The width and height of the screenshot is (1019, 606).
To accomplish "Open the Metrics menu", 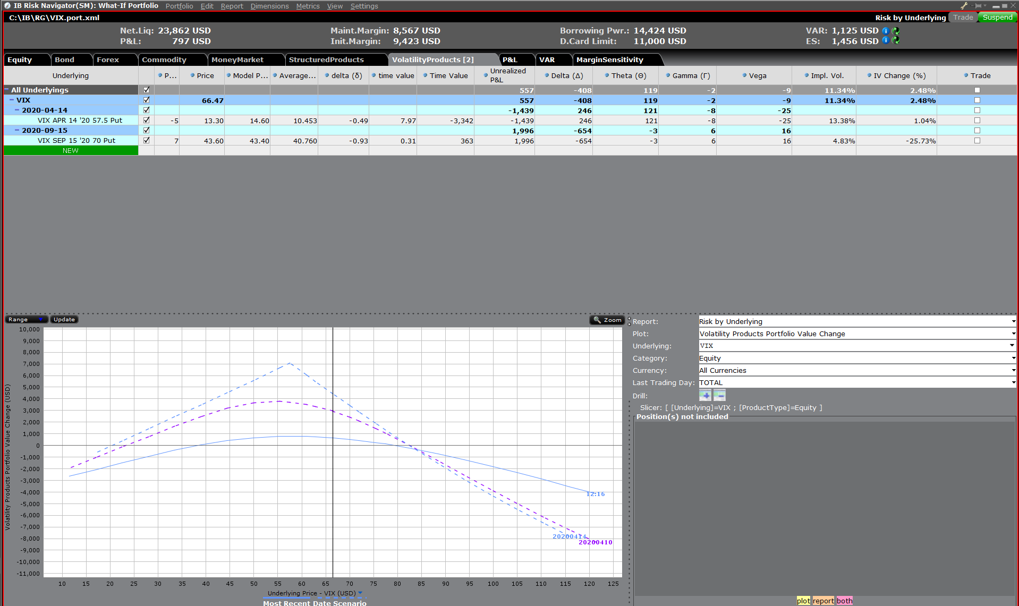I will [308, 6].
